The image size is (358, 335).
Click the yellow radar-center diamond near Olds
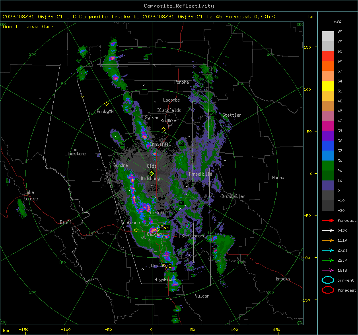pyautogui.click(x=152, y=174)
